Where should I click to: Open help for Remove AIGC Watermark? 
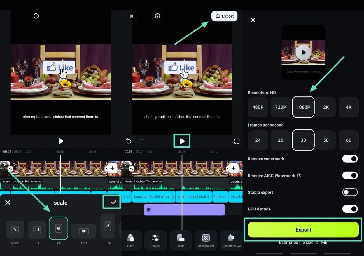[299, 176]
